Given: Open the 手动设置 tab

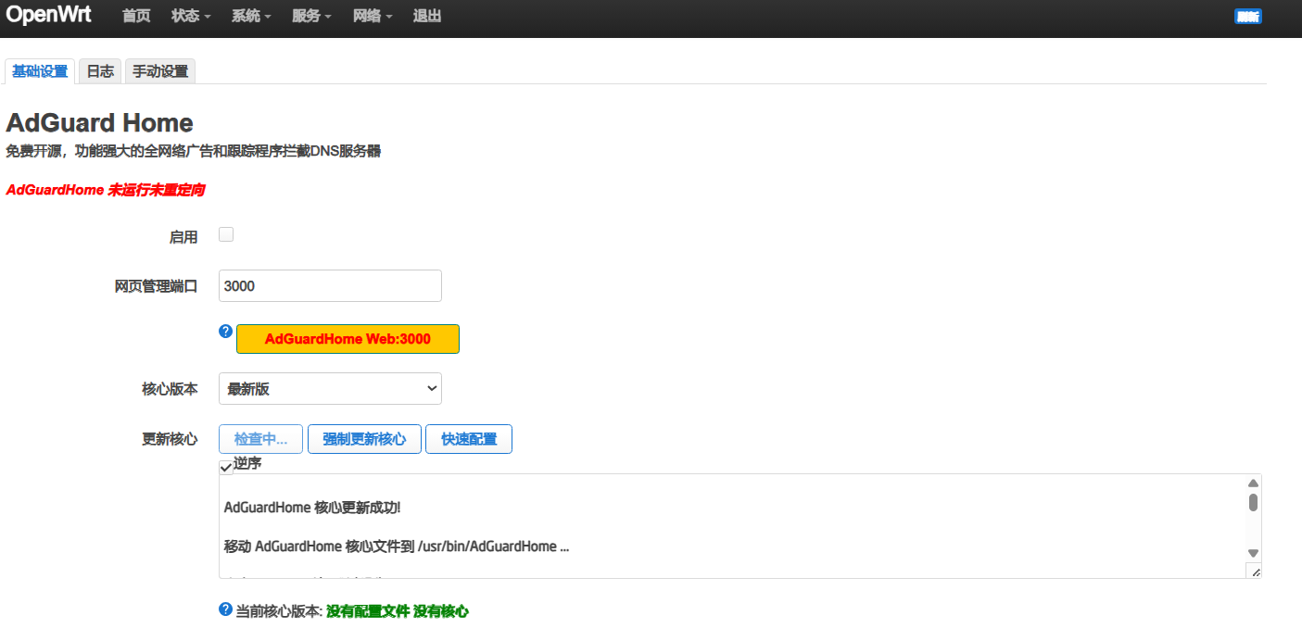Looking at the screenshot, I should point(159,71).
